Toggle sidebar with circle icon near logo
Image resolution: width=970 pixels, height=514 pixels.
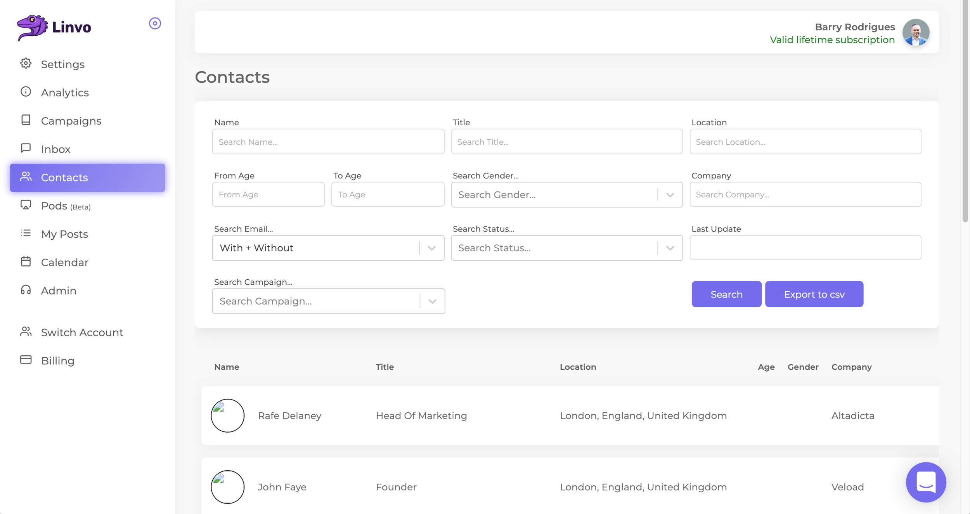[x=155, y=24]
